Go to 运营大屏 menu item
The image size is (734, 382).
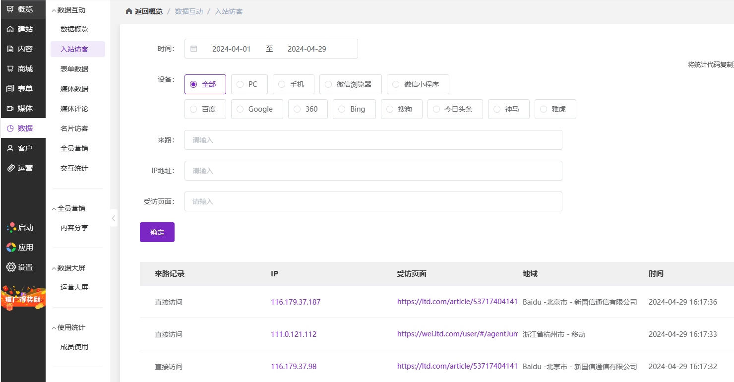coord(74,287)
